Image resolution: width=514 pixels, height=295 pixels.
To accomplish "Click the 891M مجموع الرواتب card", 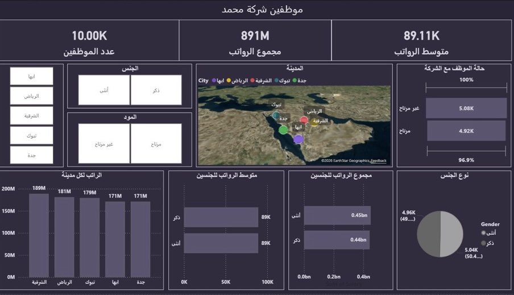I will click(255, 40).
